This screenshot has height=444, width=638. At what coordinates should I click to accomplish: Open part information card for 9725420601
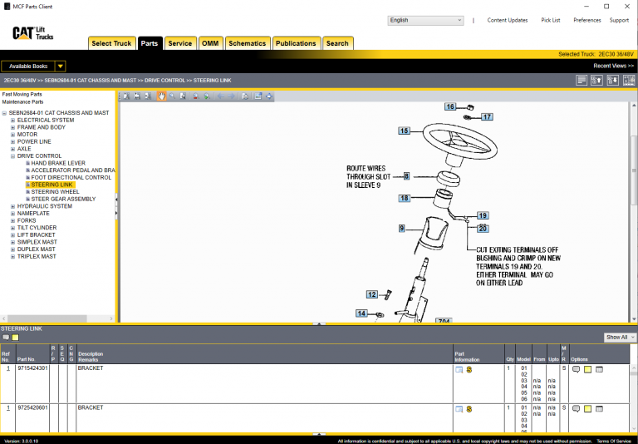point(459,409)
